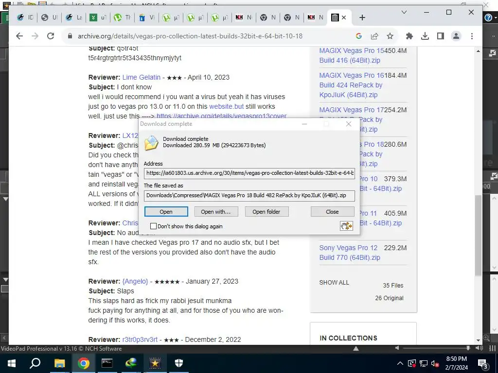The width and height of the screenshot is (498, 373).
Task: Click SHOW ALL files link
Action: click(334, 282)
